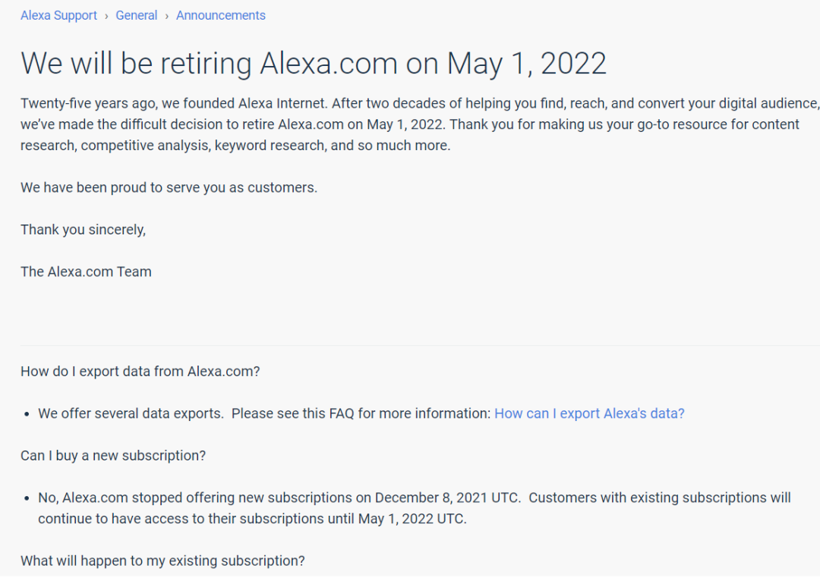Click the chevron after Alexa Support
The height and width of the screenshot is (581, 820).
[106, 16]
